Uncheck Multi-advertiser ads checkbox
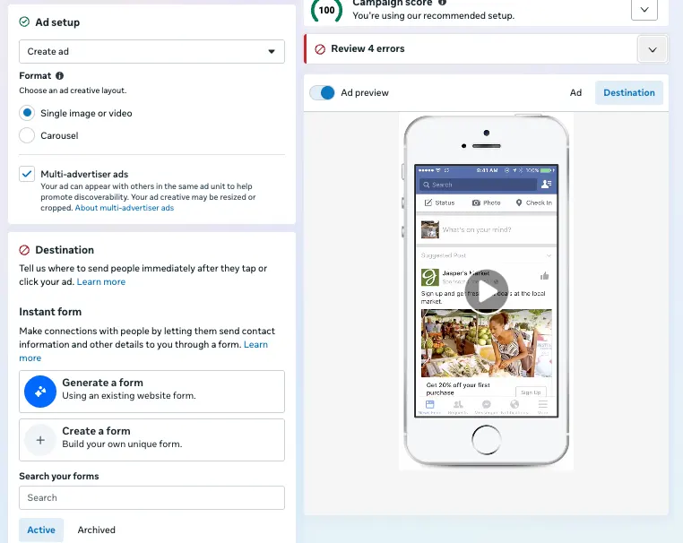 tap(27, 174)
